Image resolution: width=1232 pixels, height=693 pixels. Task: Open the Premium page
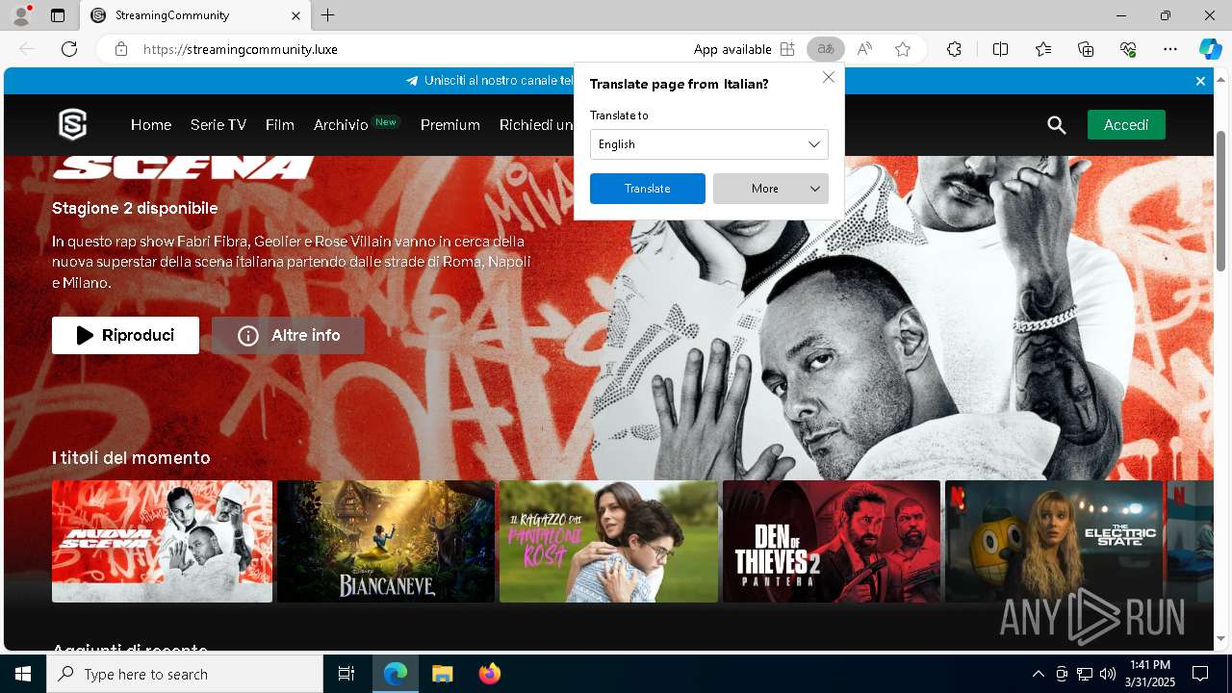(450, 125)
